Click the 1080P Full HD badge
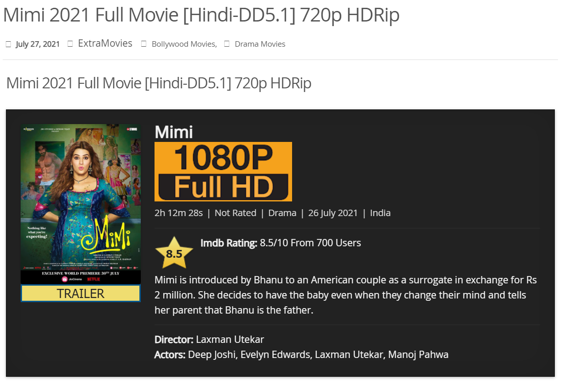The width and height of the screenshot is (586, 385). coord(223,172)
